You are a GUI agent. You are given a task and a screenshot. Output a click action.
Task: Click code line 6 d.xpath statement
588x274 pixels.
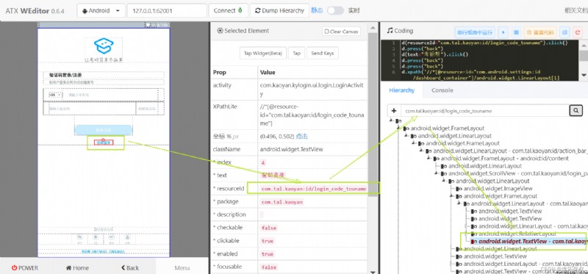point(481,75)
